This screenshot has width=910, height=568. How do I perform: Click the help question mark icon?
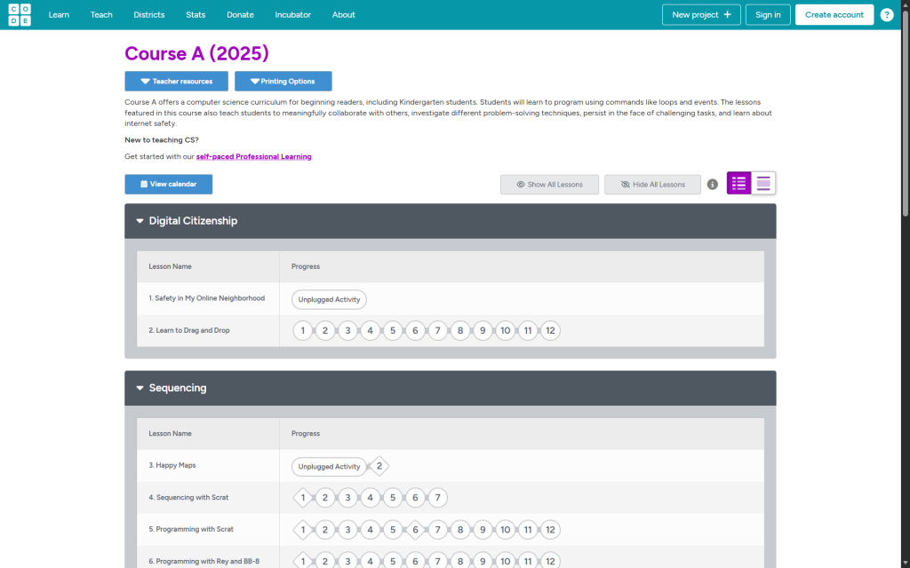click(886, 15)
